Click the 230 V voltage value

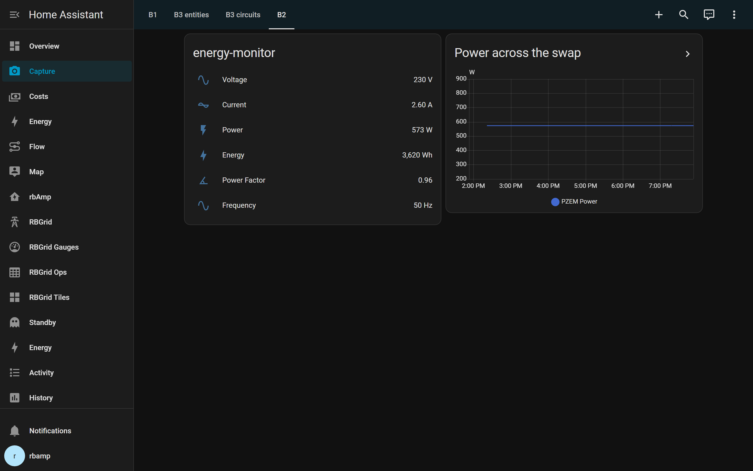[423, 80]
